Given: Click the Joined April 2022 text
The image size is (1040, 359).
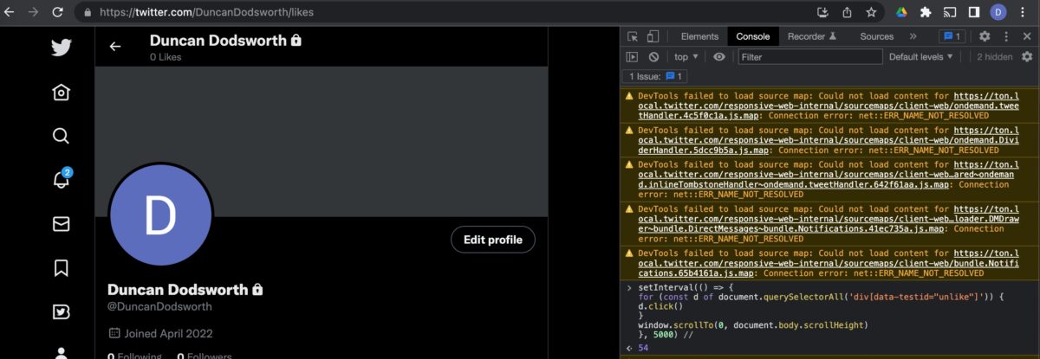Looking at the screenshot, I should pyautogui.click(x=168, y=333).
